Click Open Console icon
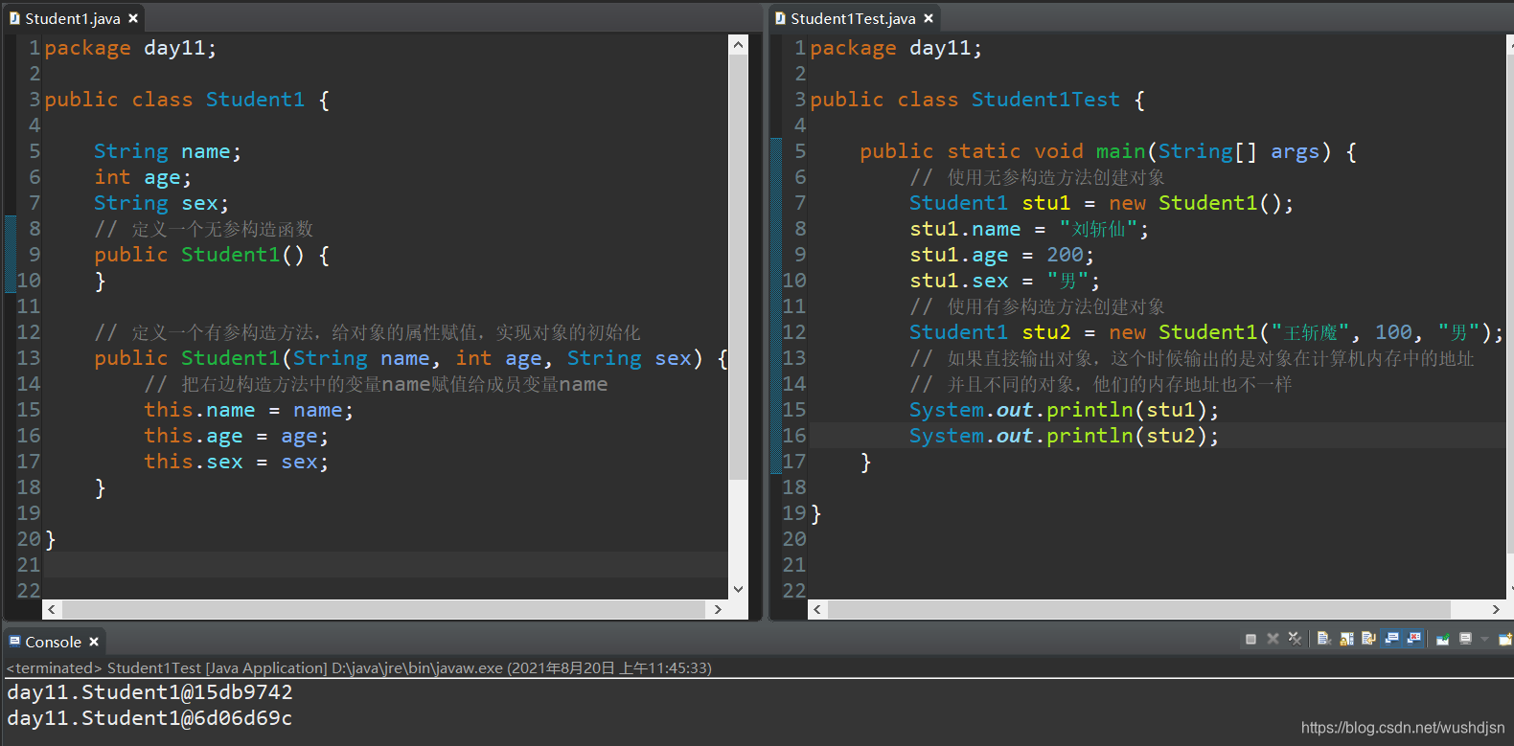1514x746 pixels. click(1504, 639)
